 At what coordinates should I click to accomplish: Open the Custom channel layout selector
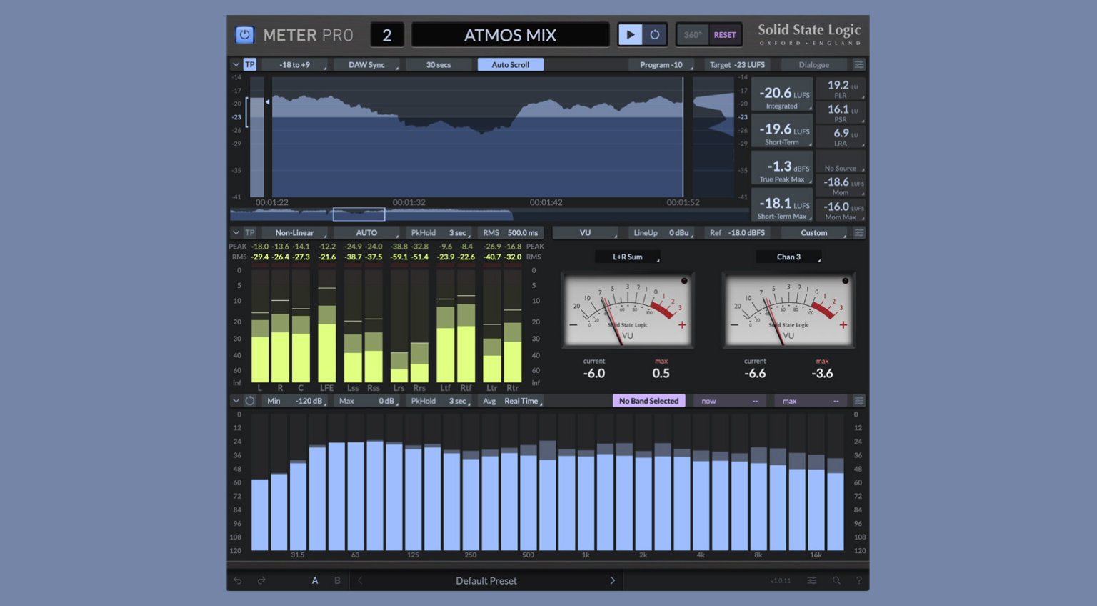[x=812, y=232]
